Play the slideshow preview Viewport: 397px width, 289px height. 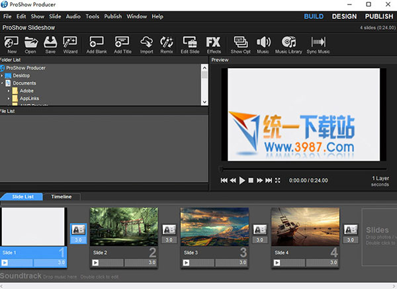242,181
